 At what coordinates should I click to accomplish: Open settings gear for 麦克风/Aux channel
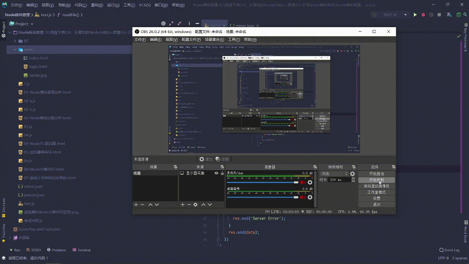[x=310, y=182]
